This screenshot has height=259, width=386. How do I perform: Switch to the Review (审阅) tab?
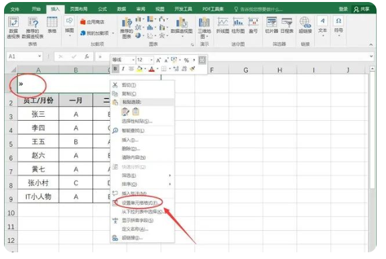point(141,9)
